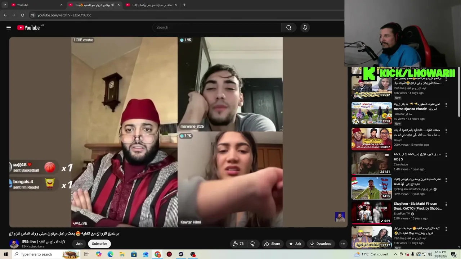
Task: Close the ملخص مباراة tab
Action: click(176, 5)
